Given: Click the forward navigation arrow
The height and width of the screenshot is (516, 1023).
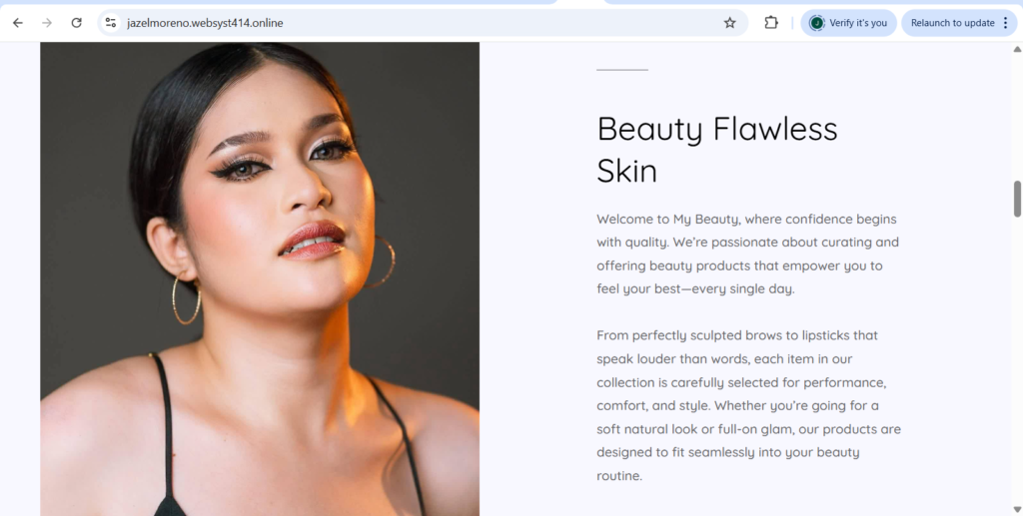Looking at the screenshot, I should coord(47,23).
